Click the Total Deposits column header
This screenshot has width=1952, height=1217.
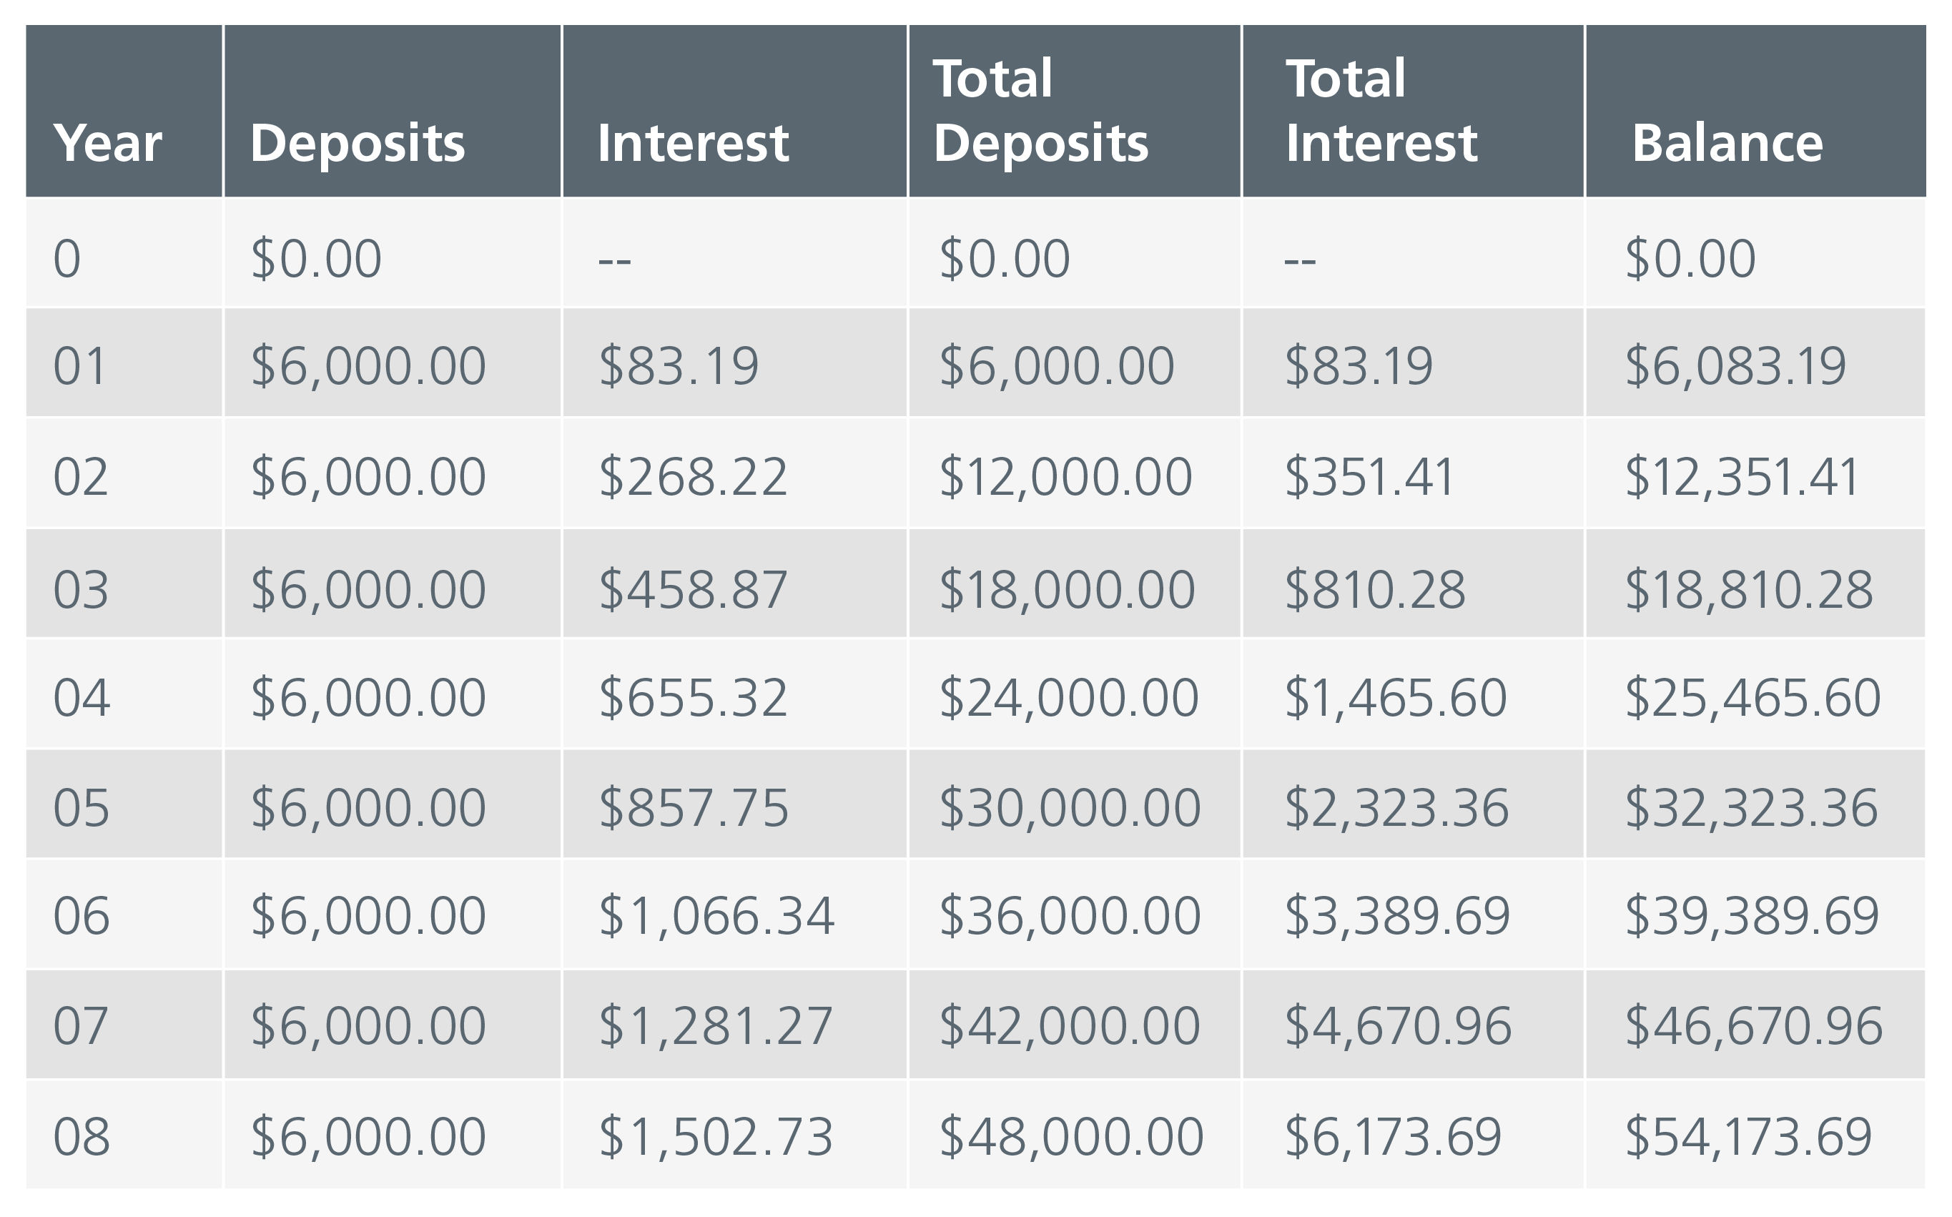pos(1075,111)
